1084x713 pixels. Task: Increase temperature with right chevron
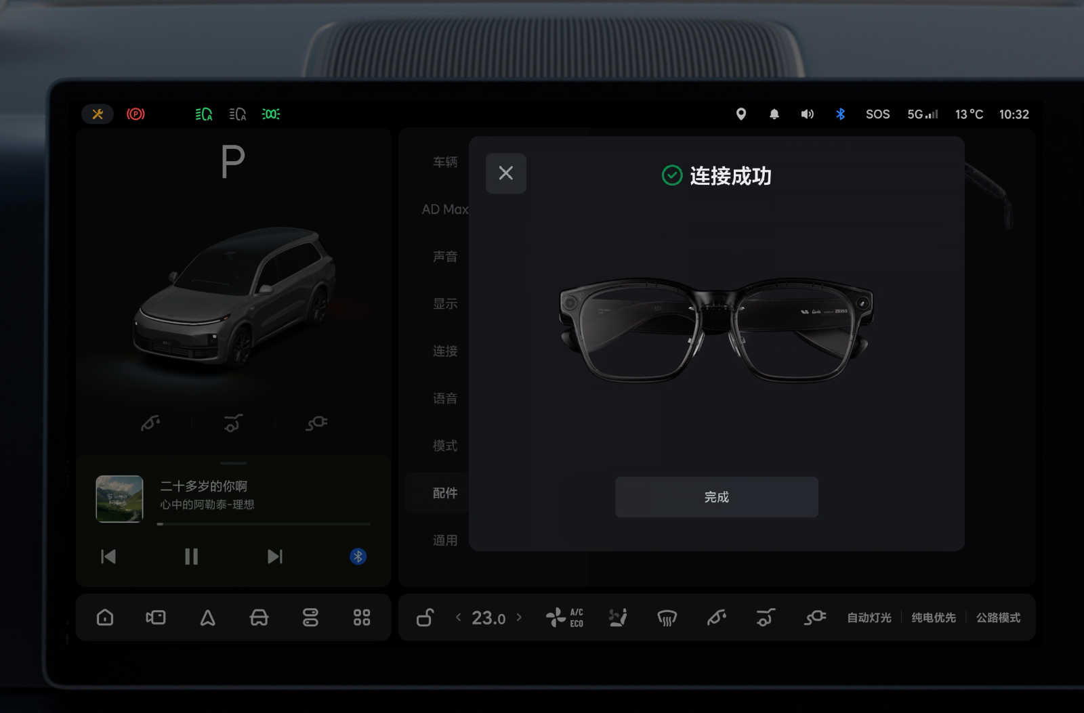click(519, 618)
